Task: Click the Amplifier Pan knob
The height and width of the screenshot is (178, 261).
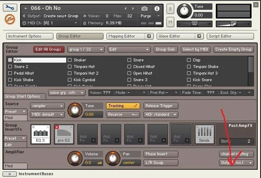Action: [113, 158]
